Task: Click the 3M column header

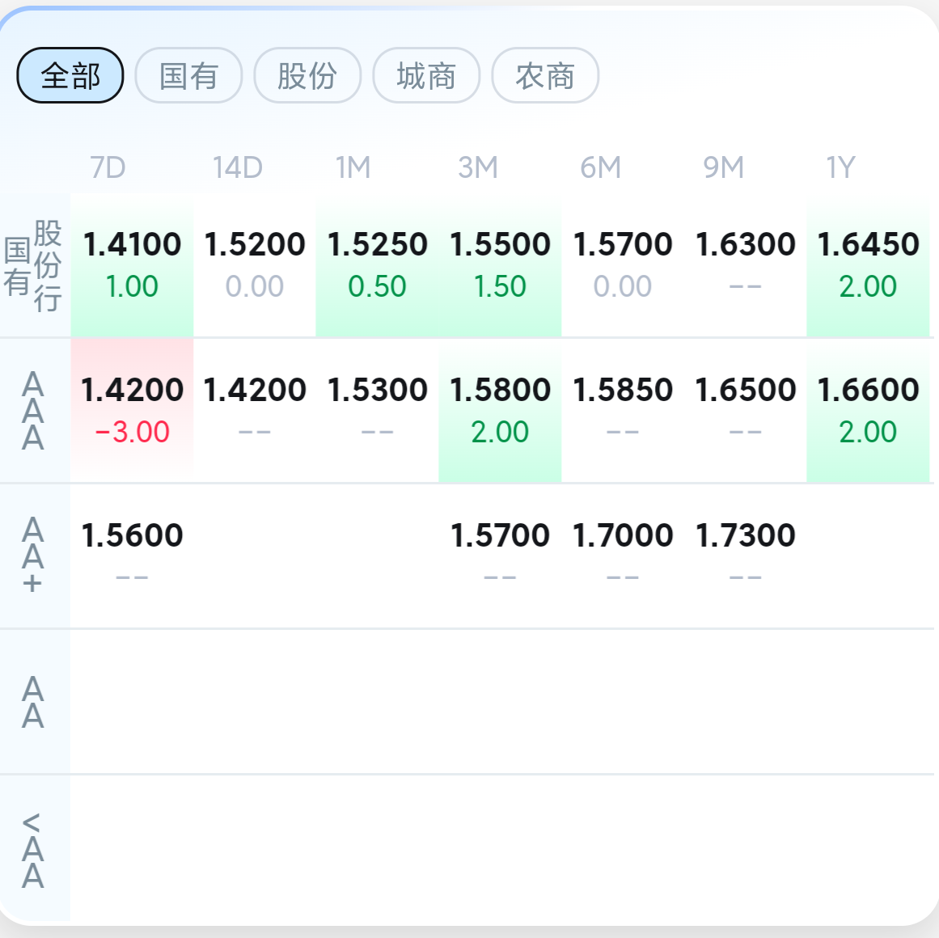Action: point(478,167)
